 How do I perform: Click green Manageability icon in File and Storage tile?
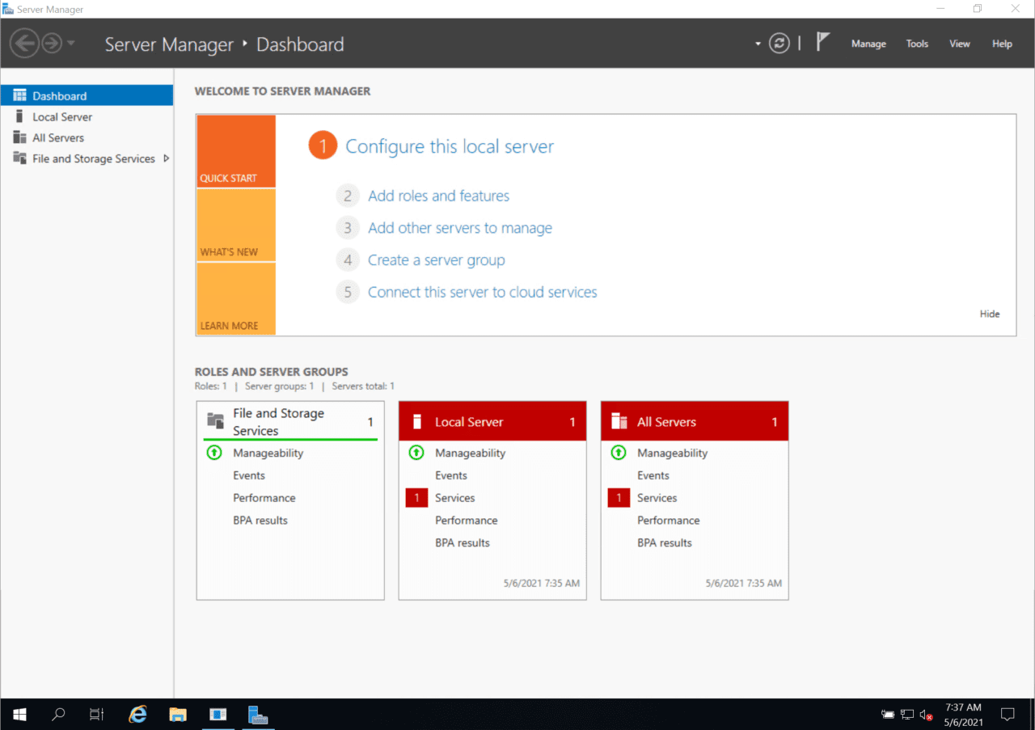214,453
